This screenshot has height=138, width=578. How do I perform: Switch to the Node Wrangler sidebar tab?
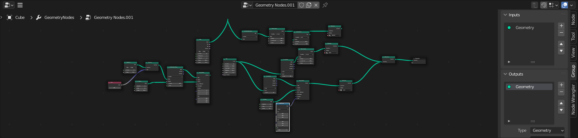coord(573,100)
